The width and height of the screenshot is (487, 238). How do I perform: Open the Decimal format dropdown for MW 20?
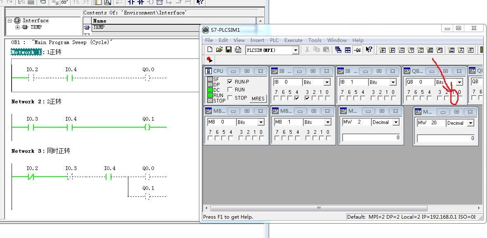470,123
